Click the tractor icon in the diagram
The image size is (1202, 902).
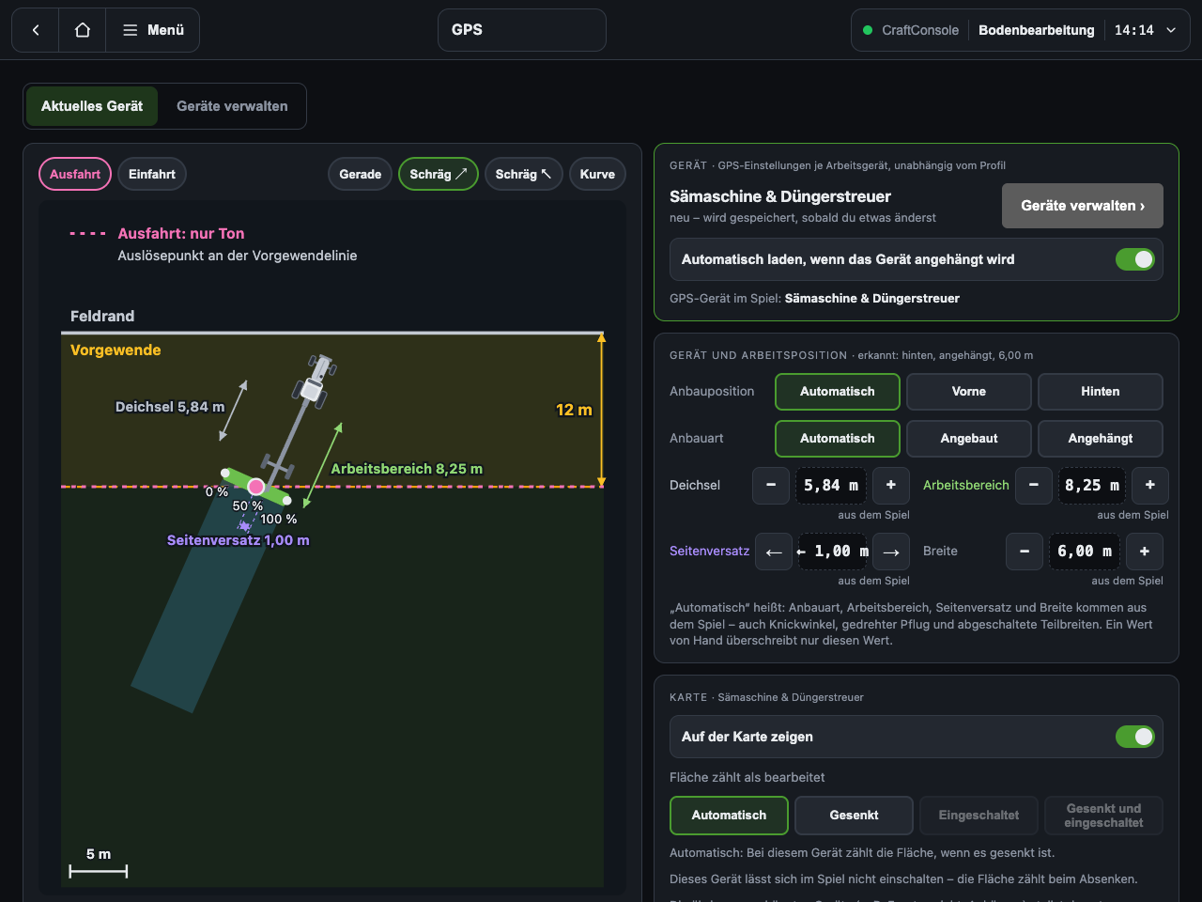(x=315, y=380)
